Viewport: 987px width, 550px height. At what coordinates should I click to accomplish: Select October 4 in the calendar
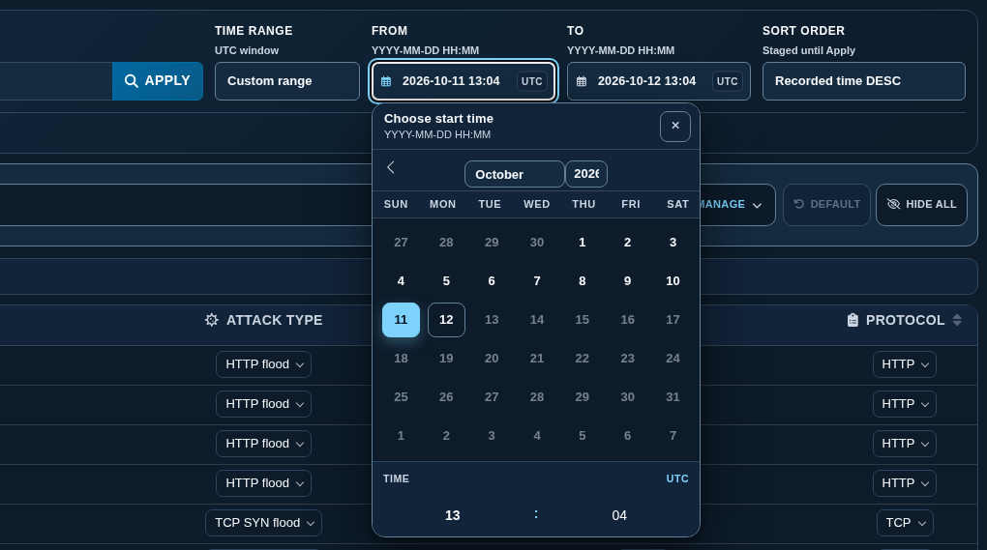[x=401, y=281]
